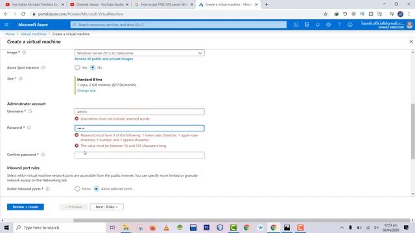Reload the browser page
Image resolution: width=415 pixels, height=233 pixels.
pos(23,14)
